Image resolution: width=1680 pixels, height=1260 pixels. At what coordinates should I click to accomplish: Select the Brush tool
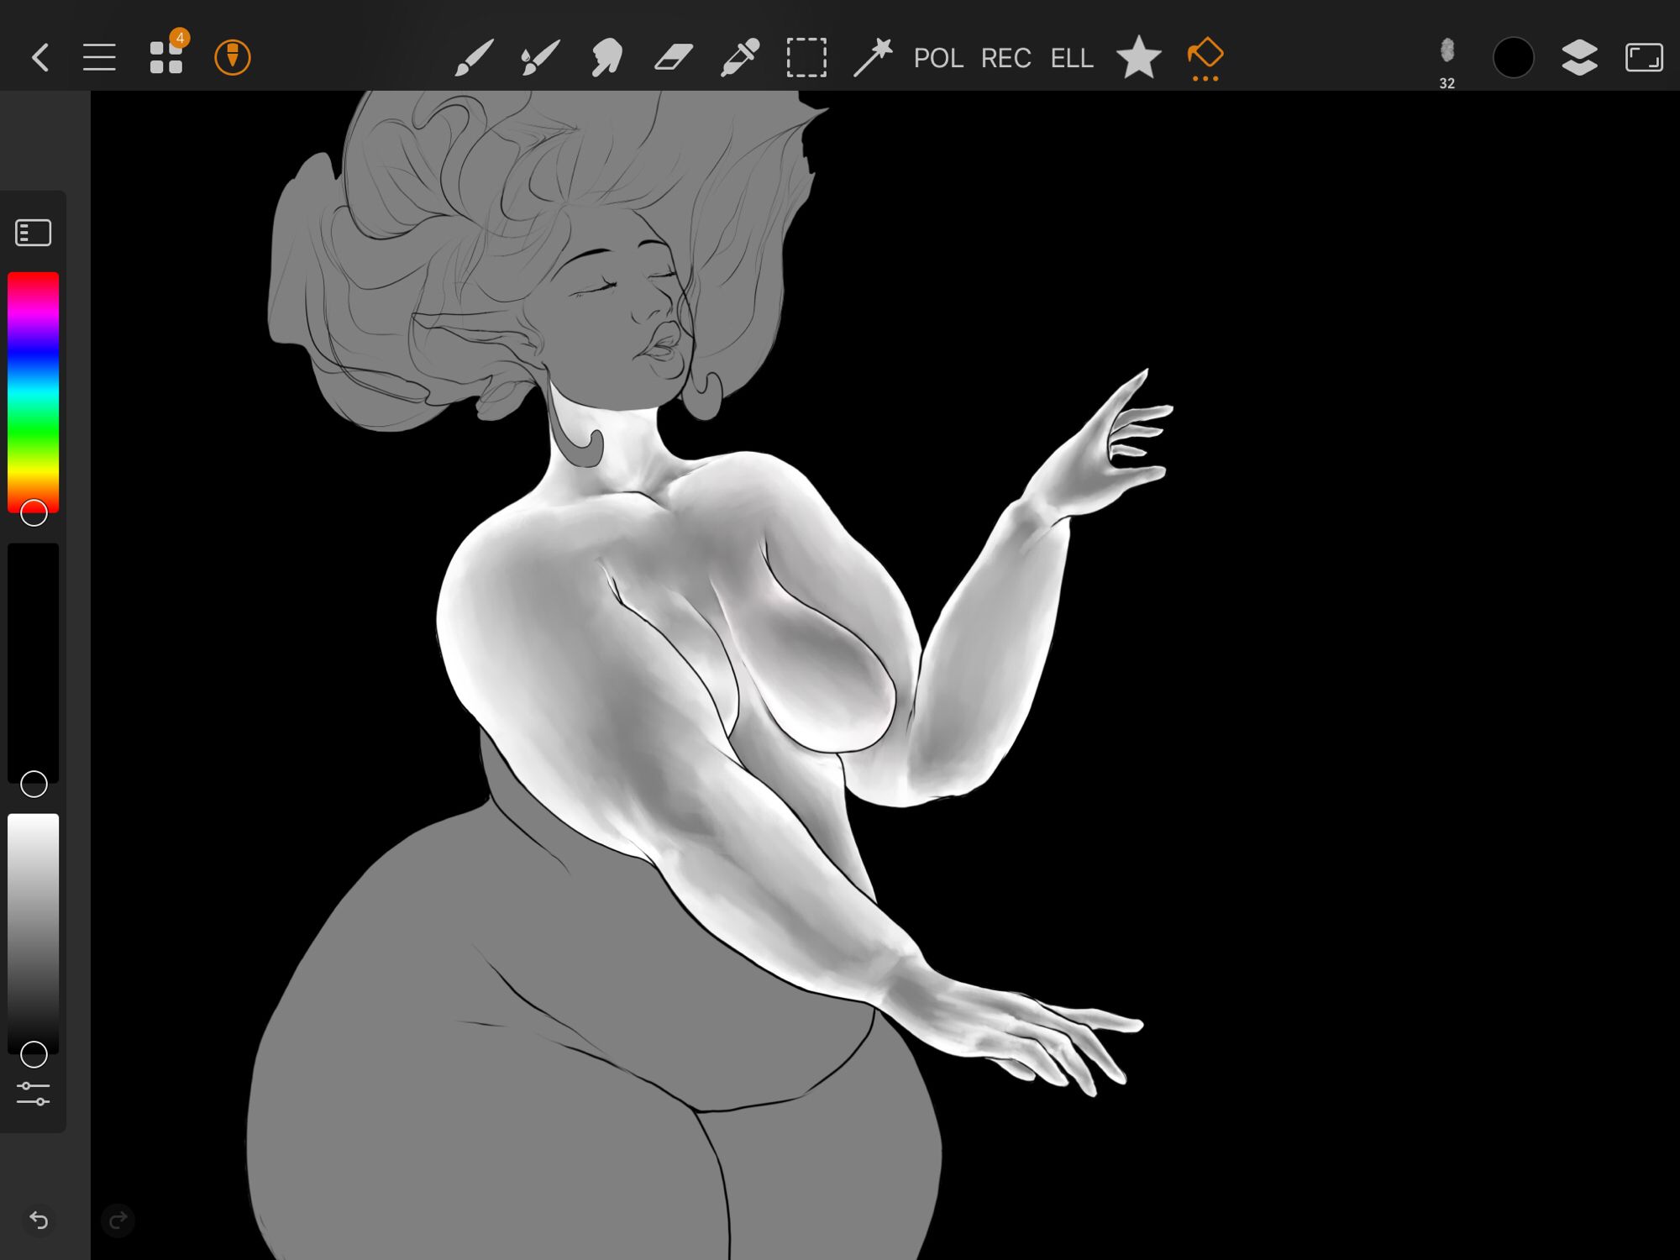(474, 58)
